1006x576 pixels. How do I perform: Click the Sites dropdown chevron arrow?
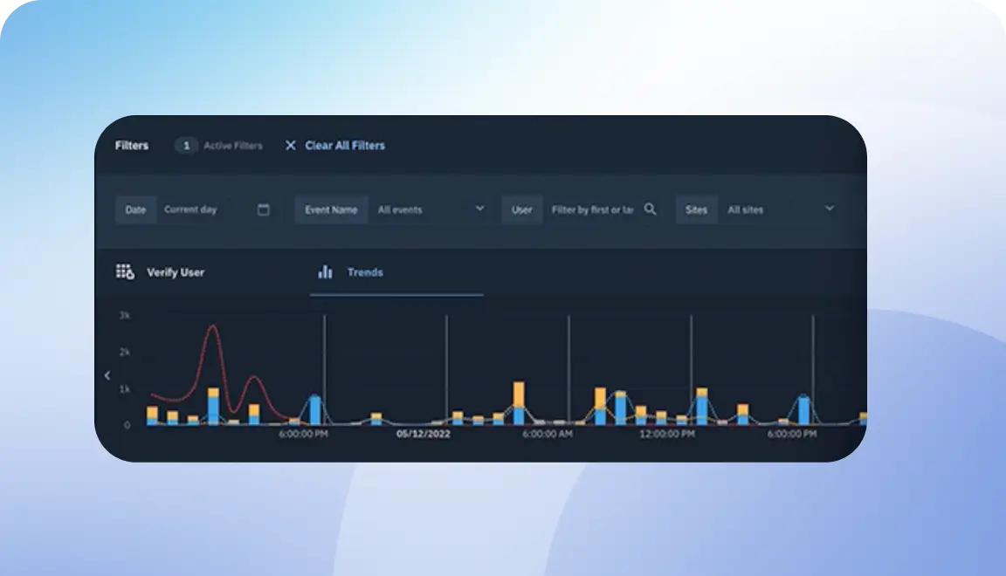coord(829,209)
